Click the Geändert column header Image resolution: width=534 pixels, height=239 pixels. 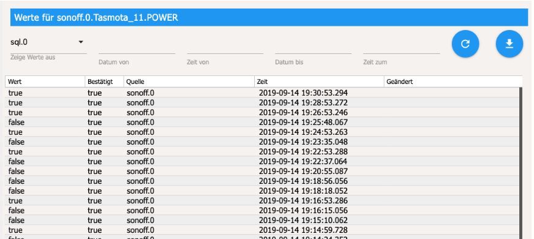(x=453, y=82)
